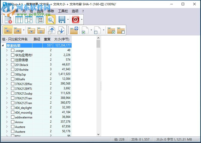Expand the 376X212EffTi group
Viewport: 201px width, 143px height.
click(x=7, y=89)
